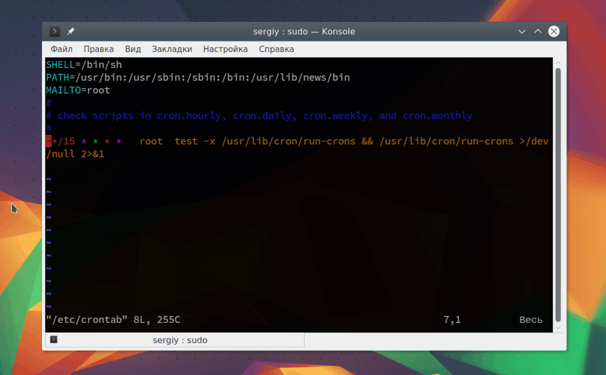Open the Вид menu
Viewport: 606px width, 375px height.
coord(133,49)
